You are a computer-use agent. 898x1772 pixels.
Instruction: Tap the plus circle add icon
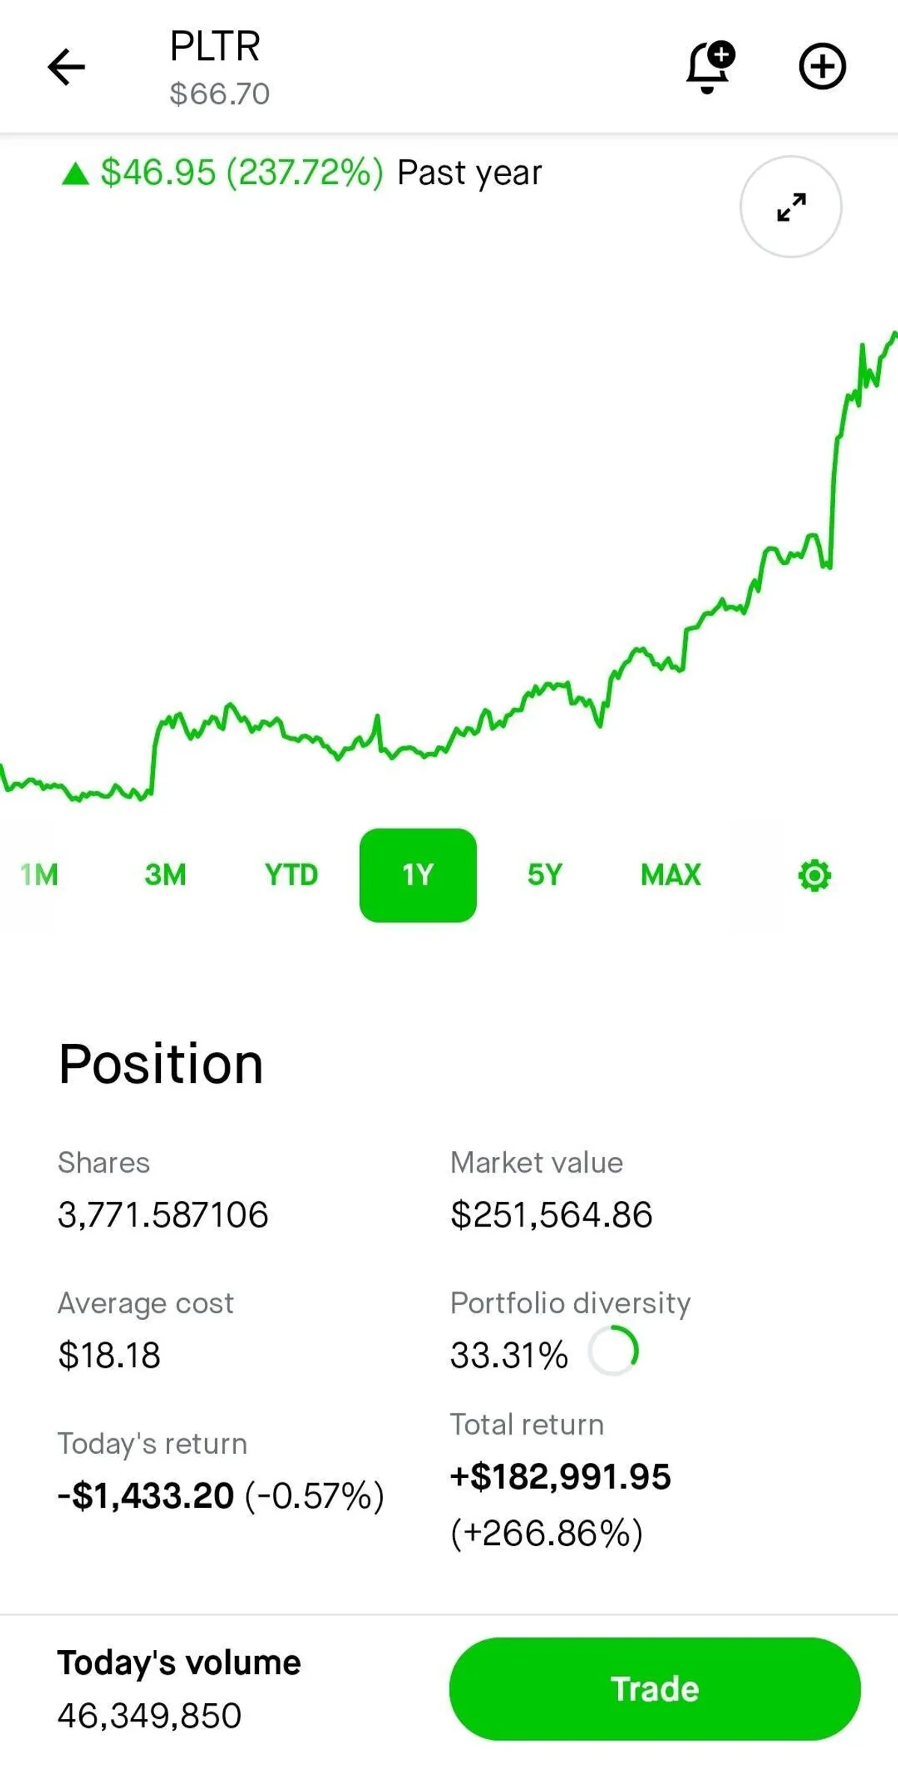pos(822,67)
